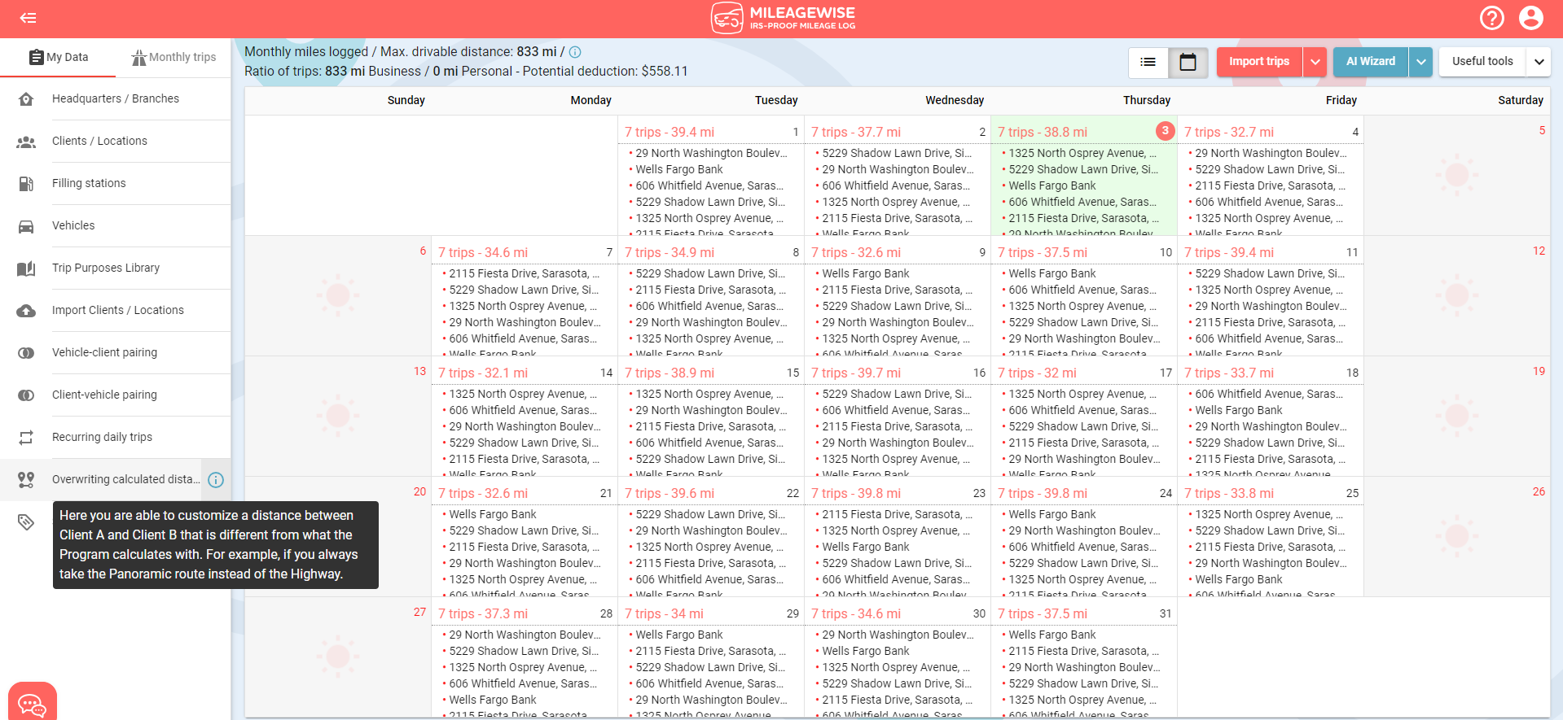This screenshot has width=1563, height=720.
Task: Click the Clients group icon
Action: click(x=26, y=142)
